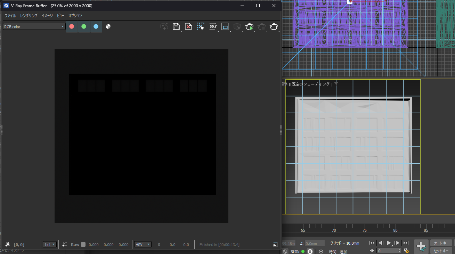Click the rightmost render teapot icon
This screenshot has height=254, width=455.
click(274, 26)
